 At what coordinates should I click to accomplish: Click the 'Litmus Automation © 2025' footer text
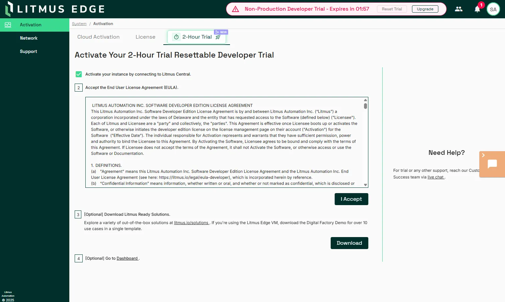8,296
